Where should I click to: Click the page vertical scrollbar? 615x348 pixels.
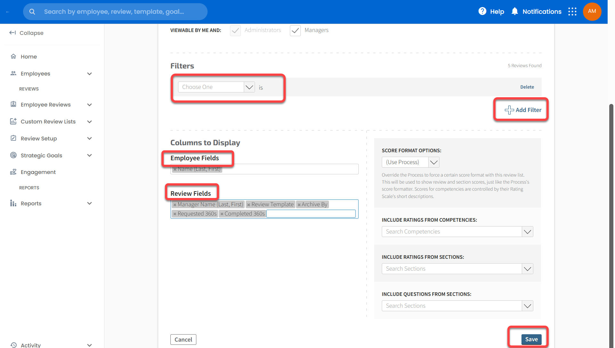(x=611, y=224)
